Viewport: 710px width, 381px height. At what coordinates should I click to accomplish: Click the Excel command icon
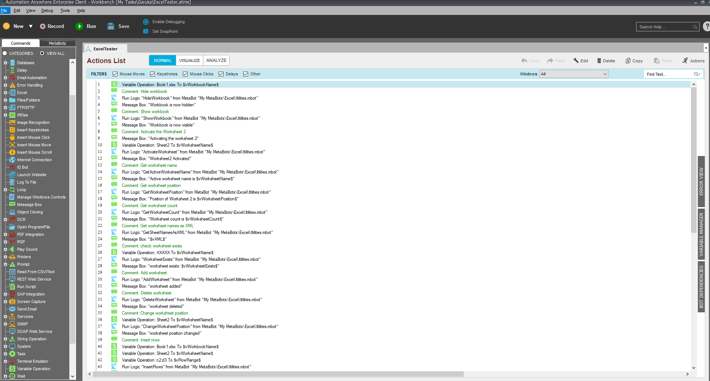point(12,93)
